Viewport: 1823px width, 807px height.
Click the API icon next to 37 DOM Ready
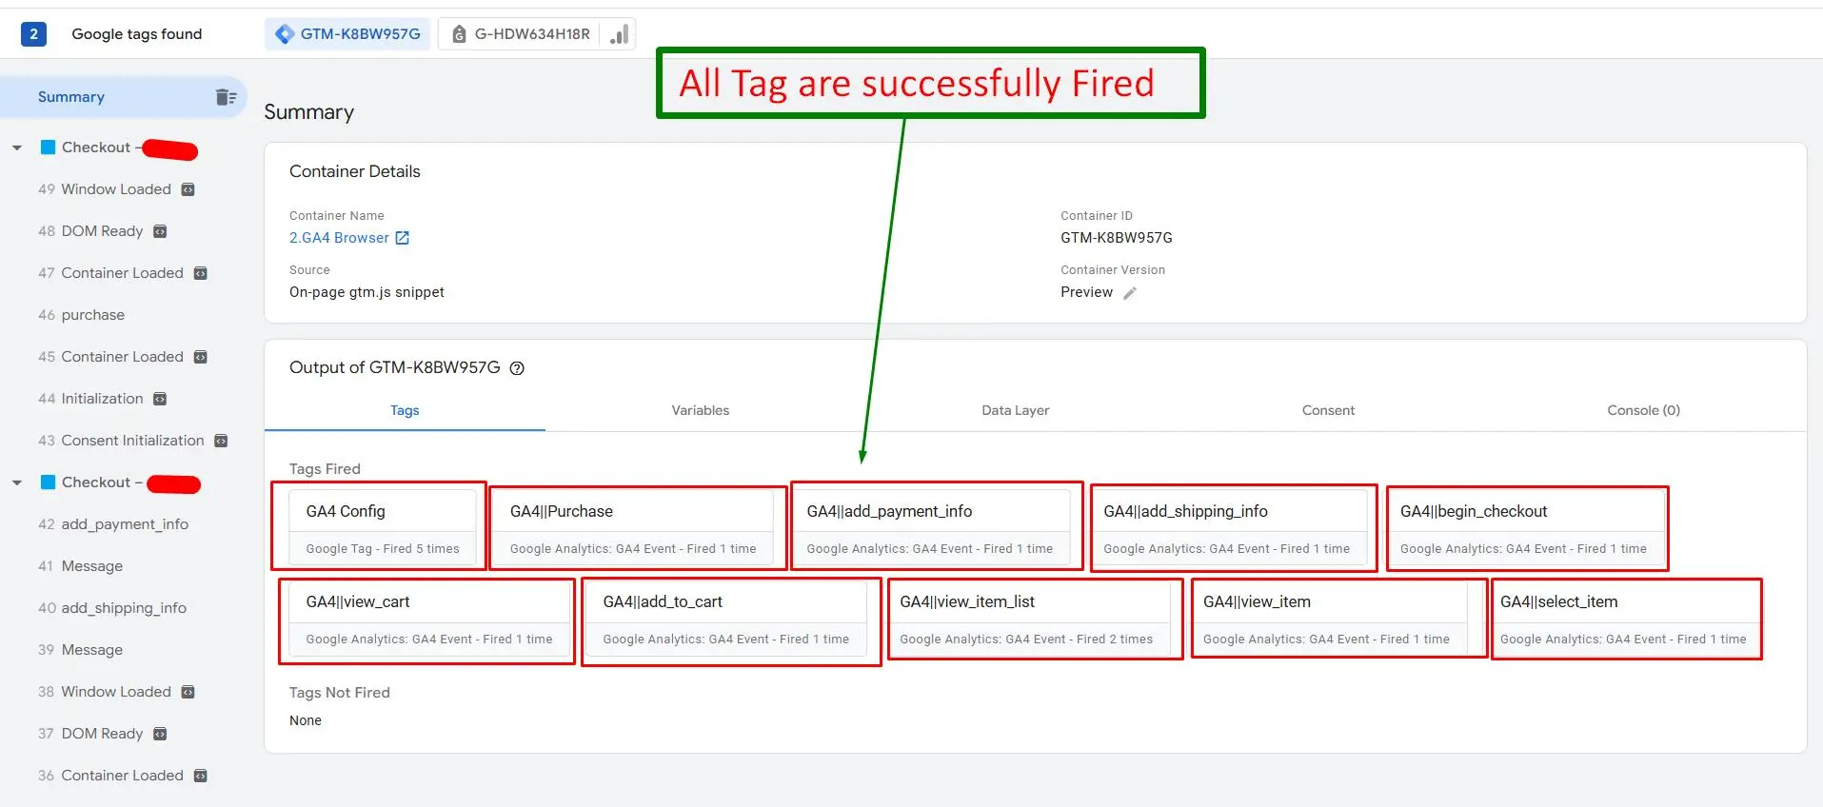pyautogui.click(x=160, y=734)
